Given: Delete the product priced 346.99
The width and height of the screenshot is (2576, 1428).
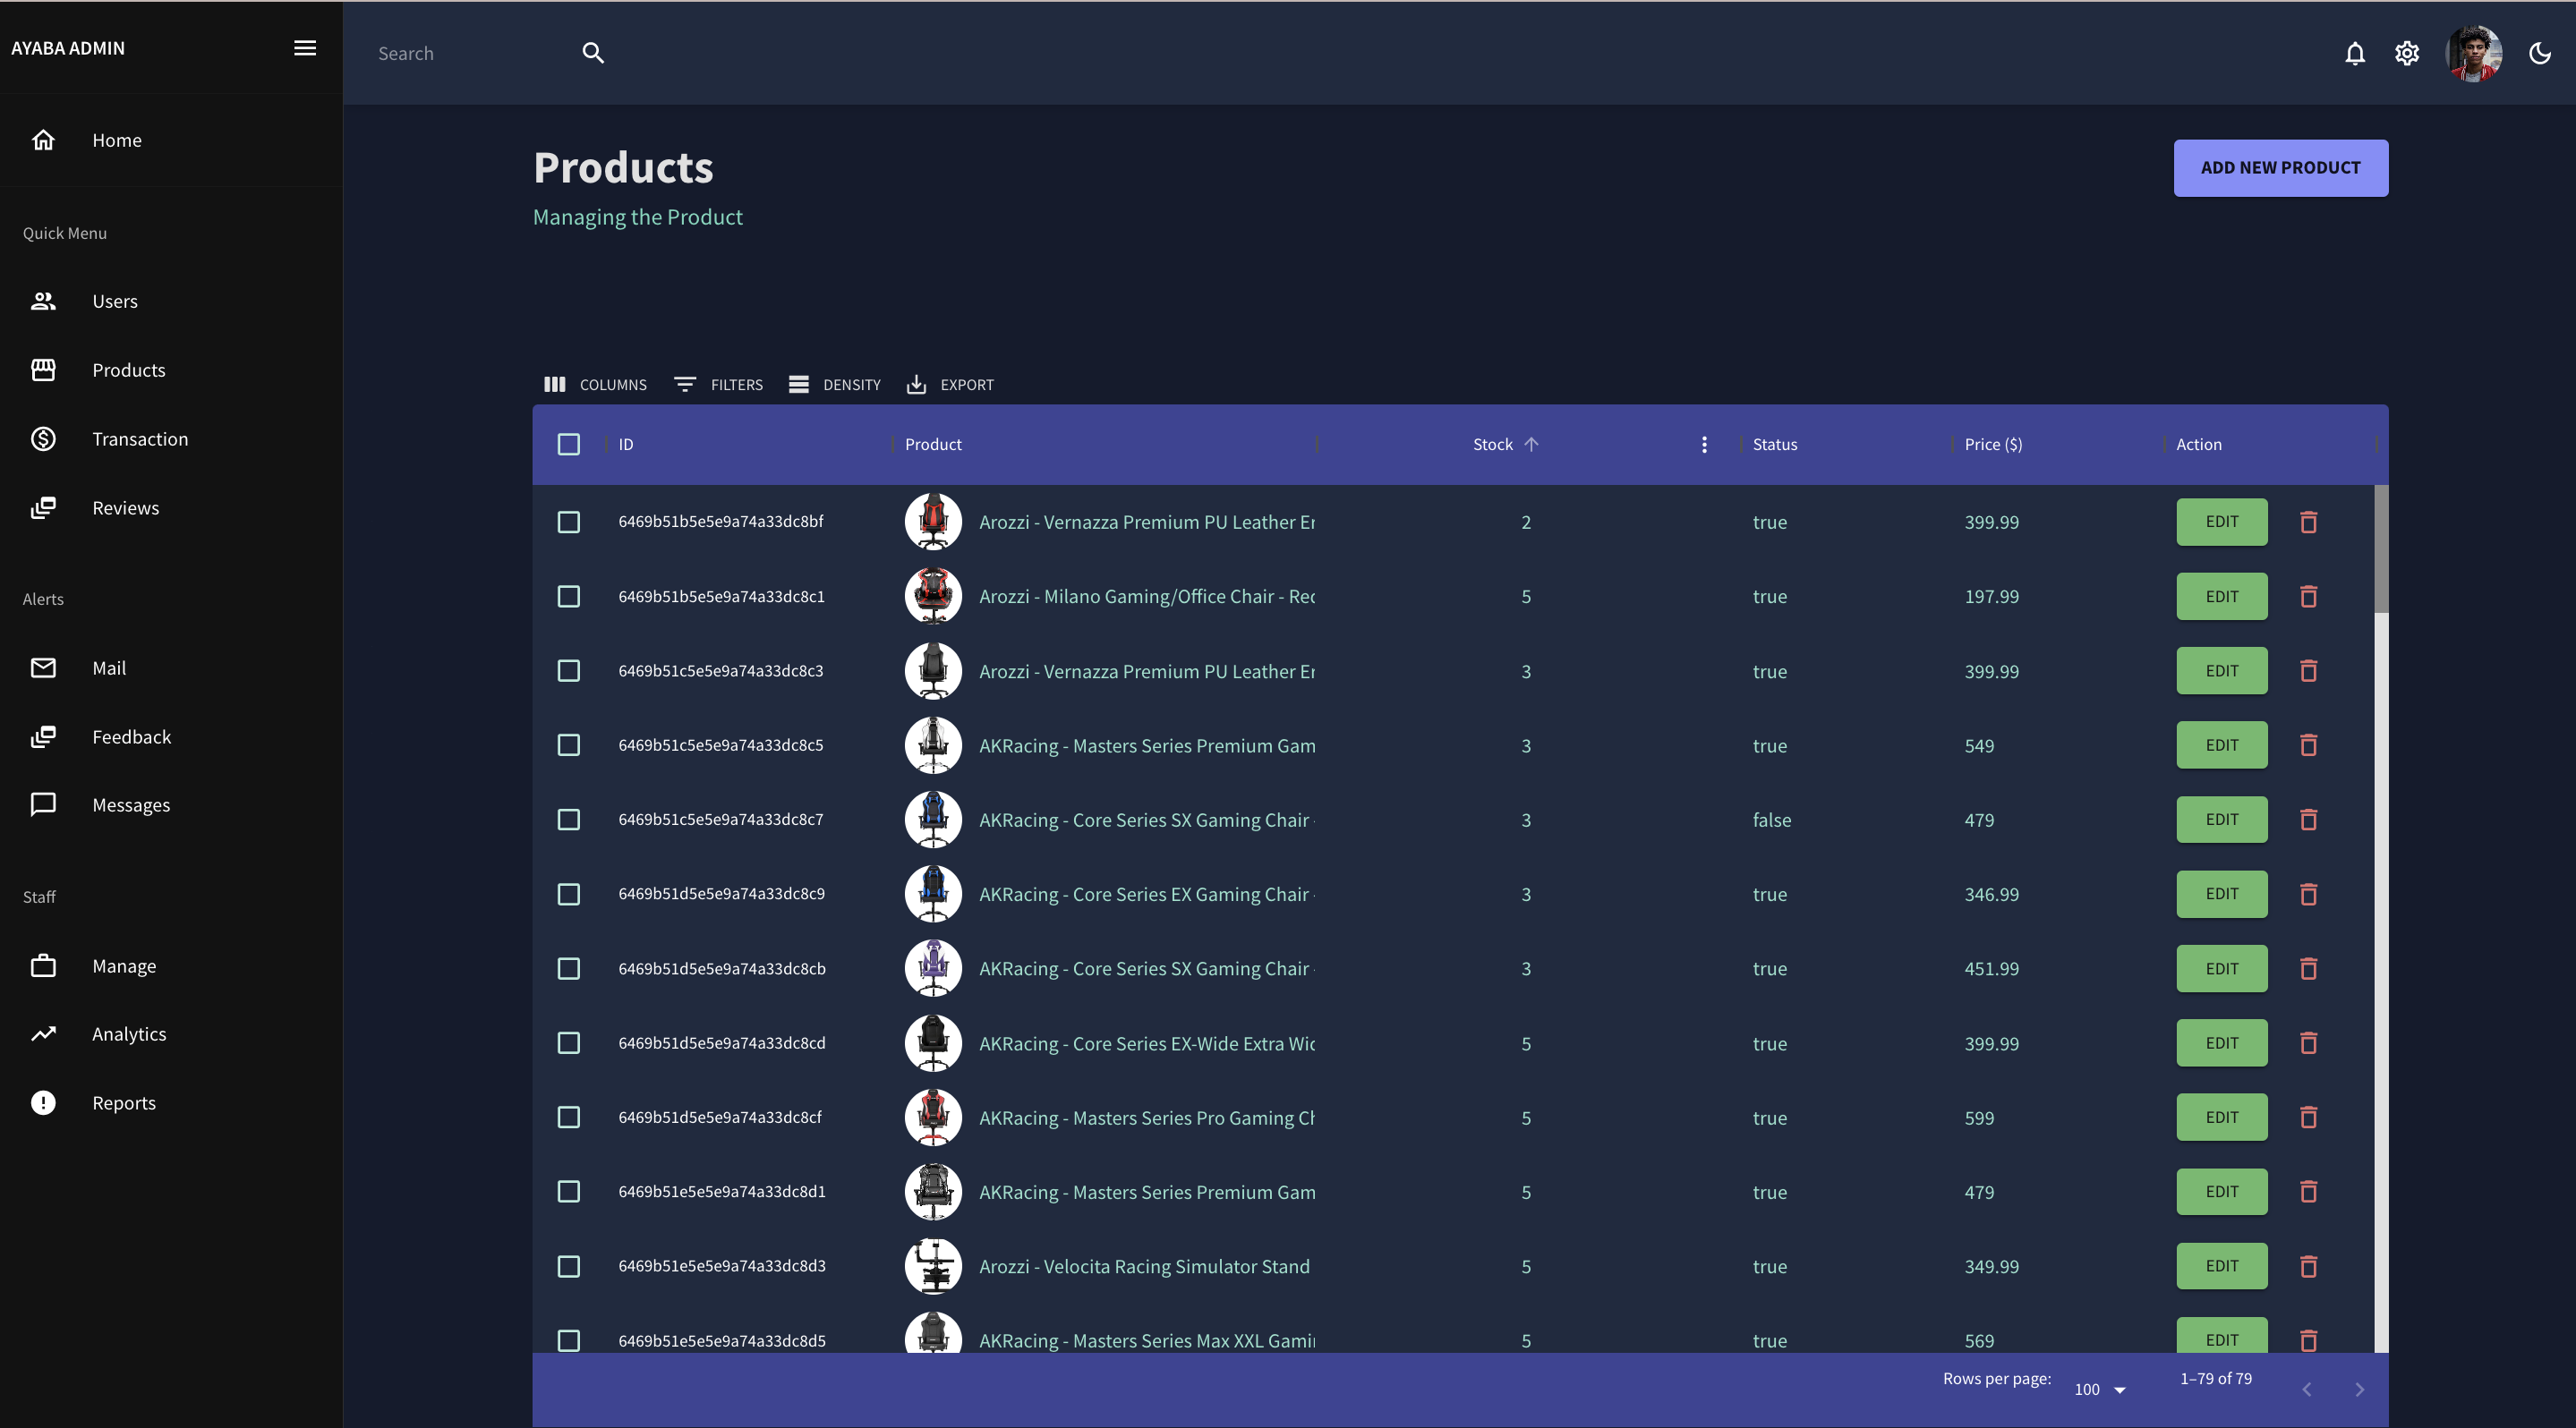Looking at the screenshot, I should coord(2308,895).
